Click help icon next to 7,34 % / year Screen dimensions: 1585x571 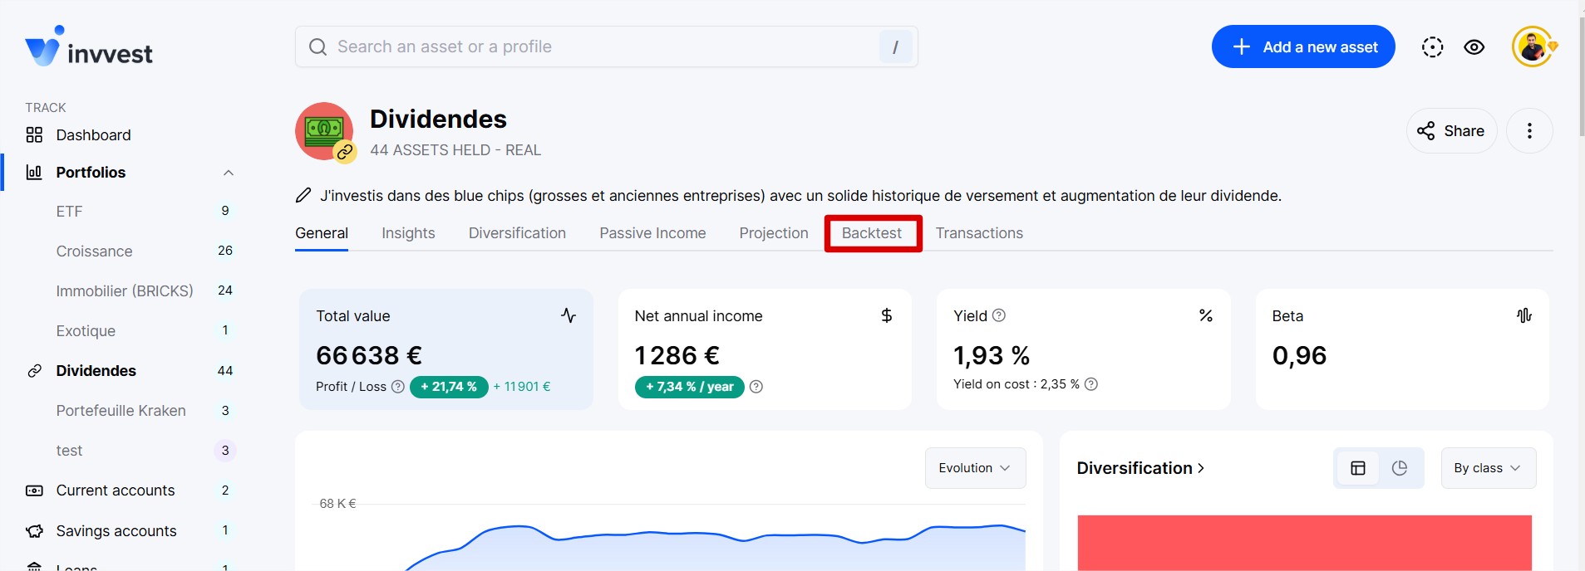756,387
